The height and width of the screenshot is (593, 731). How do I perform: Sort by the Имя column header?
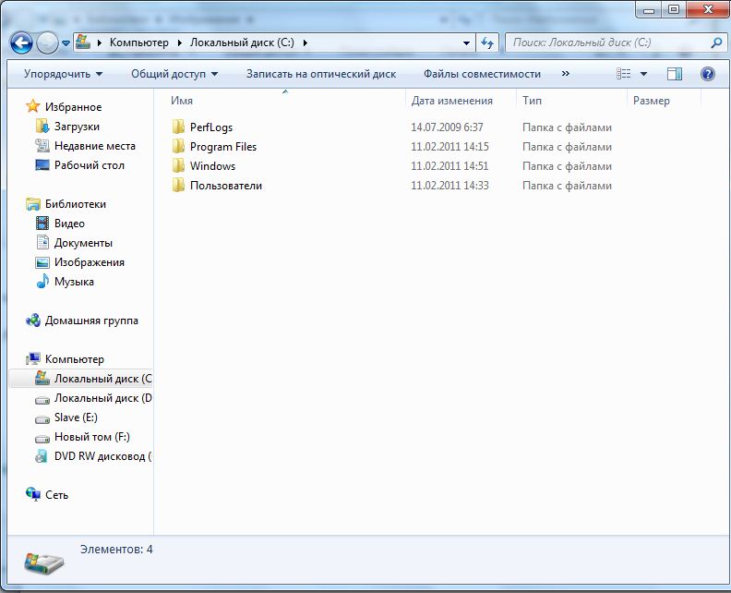(181, 101)
